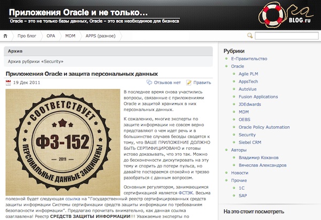Open the MDM category in sidebar
The image size is (321, 220).
point(243,112)
